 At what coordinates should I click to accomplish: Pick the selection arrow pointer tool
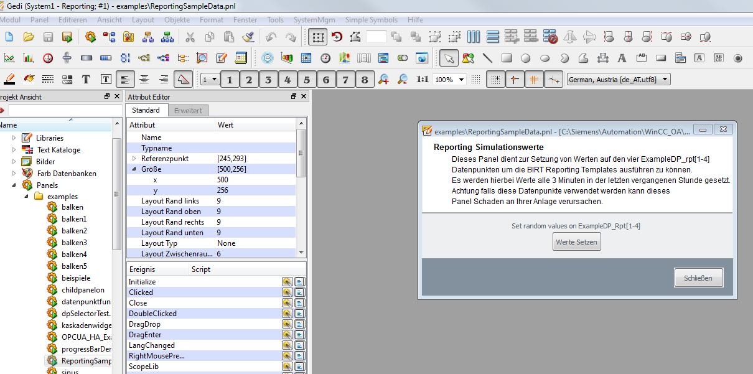[x=449, y=58]
